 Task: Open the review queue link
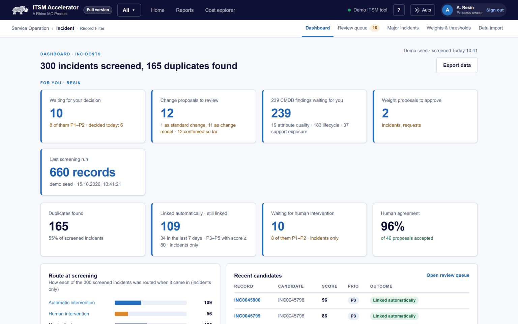pyautogui.click(x=448, y=275)
